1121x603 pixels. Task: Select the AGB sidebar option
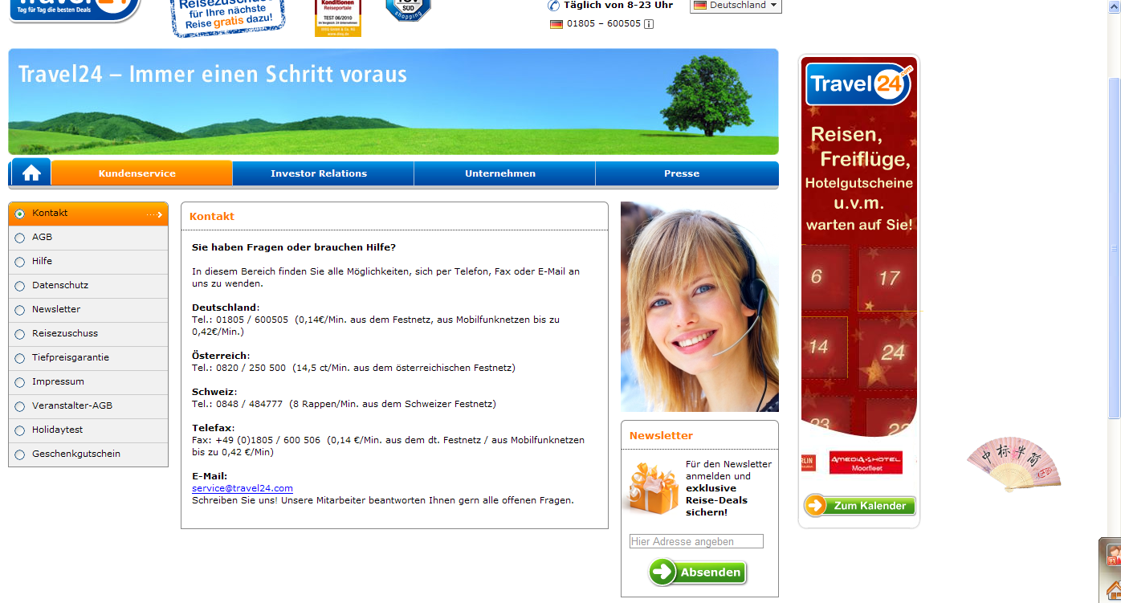coord(88,238)
